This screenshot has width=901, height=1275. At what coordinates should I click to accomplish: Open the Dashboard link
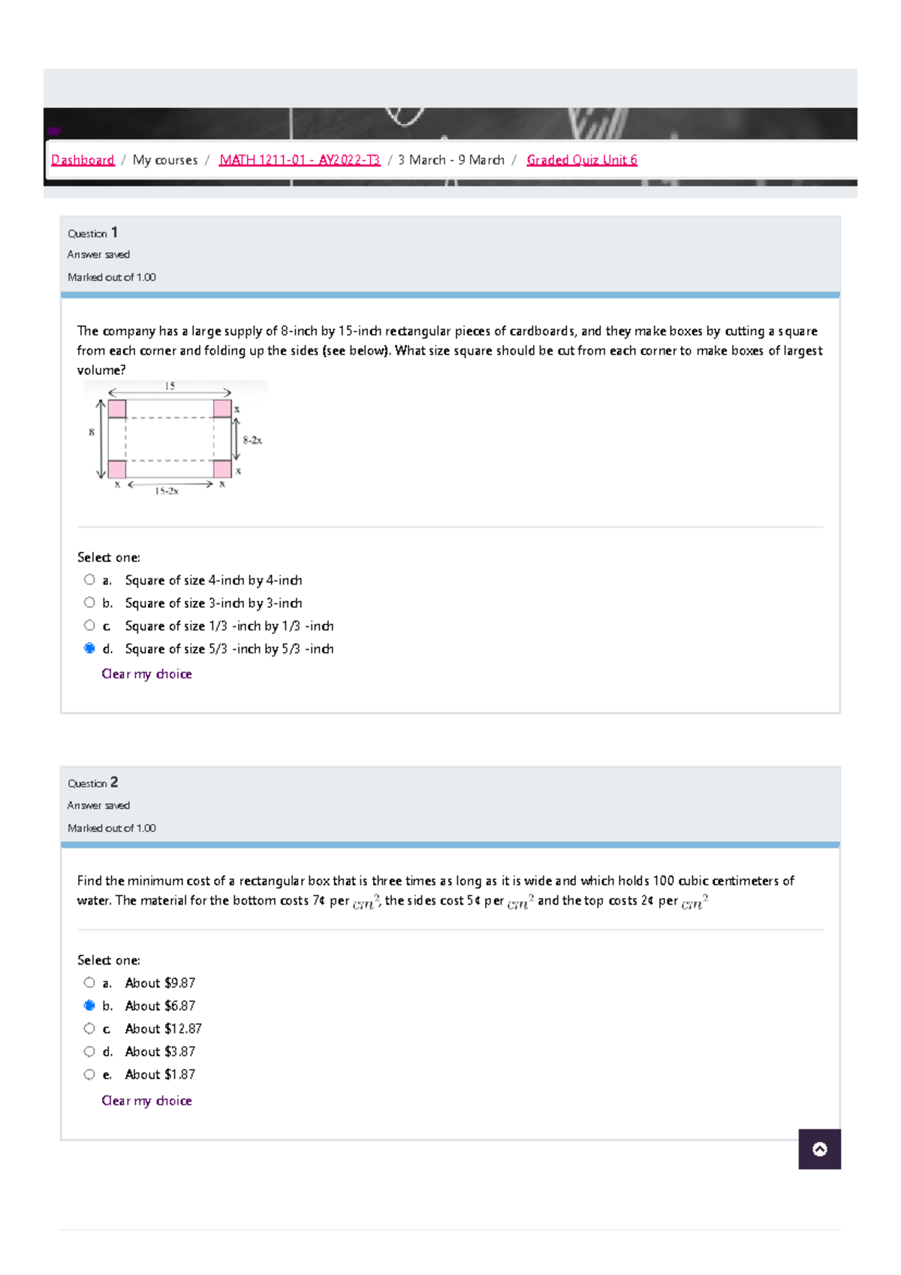tap(83, 159)
